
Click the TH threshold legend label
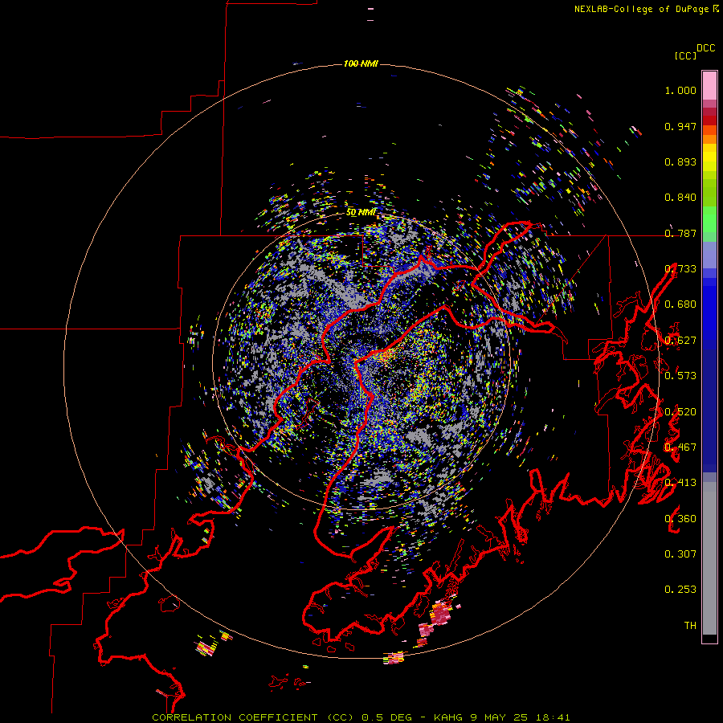690,626
